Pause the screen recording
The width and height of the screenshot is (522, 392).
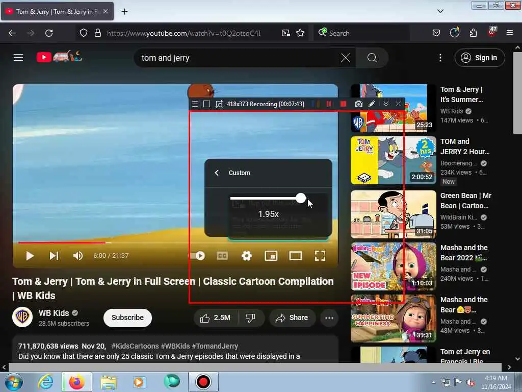click(329, 104)
